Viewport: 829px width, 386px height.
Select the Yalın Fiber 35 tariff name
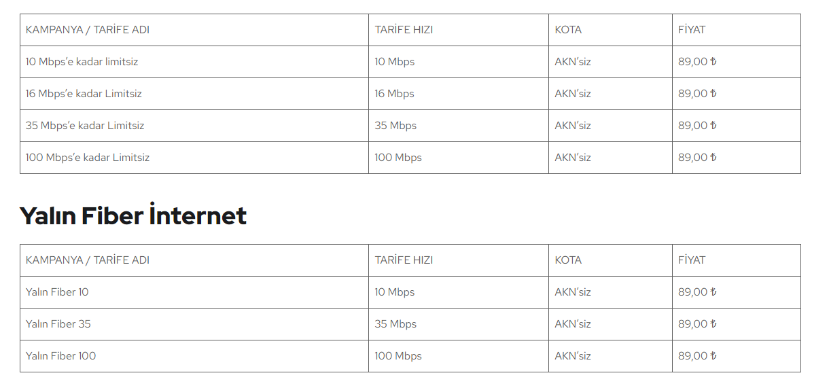pyautogui.click(x=58, y=324)
